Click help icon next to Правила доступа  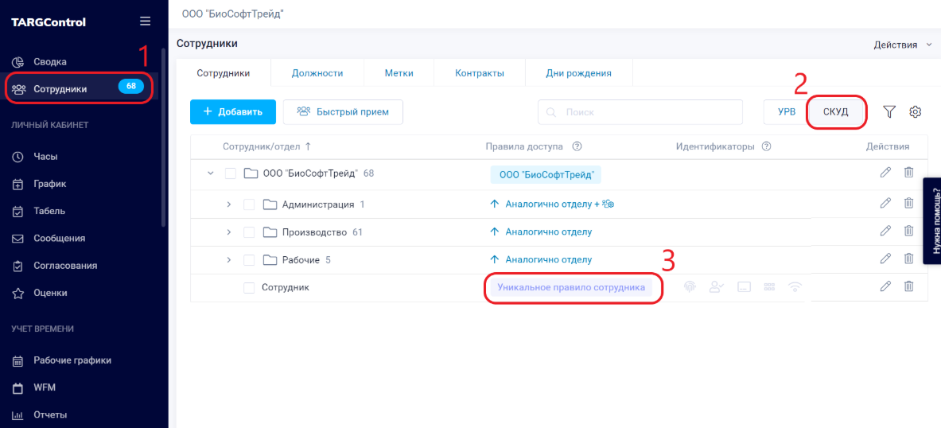point(577,146)
